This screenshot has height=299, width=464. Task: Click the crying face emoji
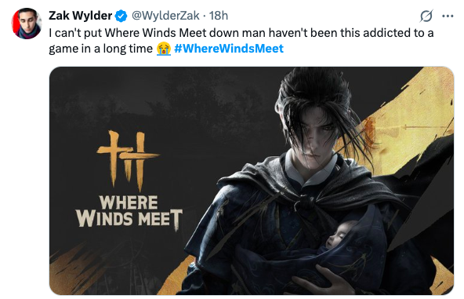[164, 49]
